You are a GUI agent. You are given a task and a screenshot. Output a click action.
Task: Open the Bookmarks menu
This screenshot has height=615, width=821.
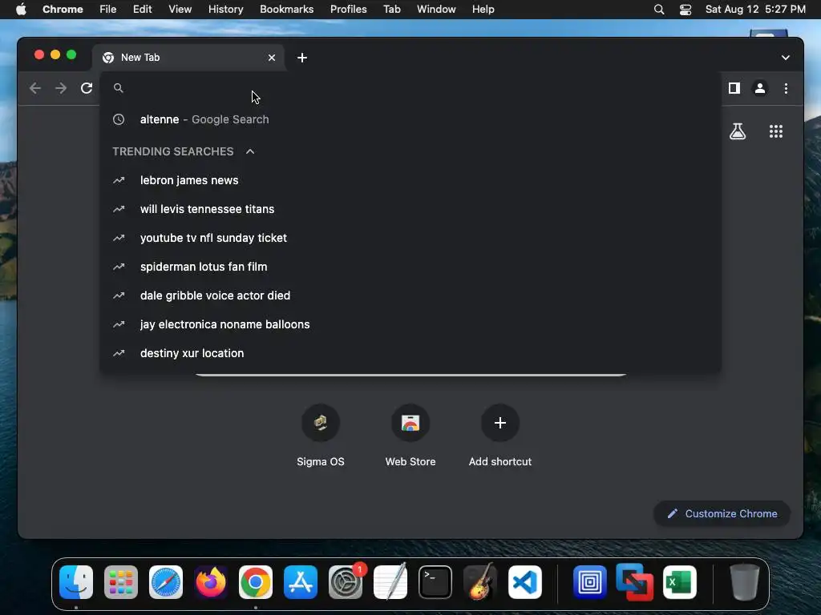(x=286, y=10)
